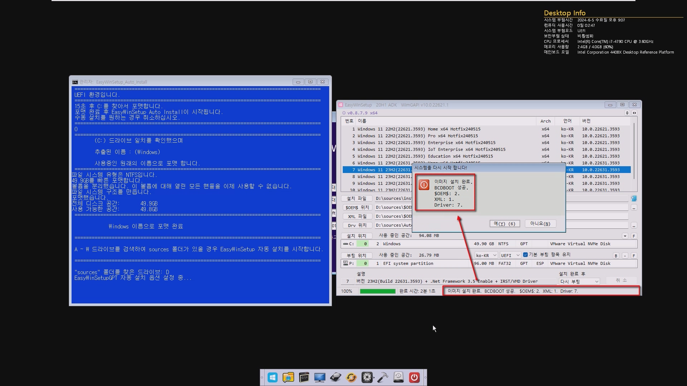687x386 pixels.
Task: Click the blue browse icon beside 설치 파일 path
Action: (634, 198)
